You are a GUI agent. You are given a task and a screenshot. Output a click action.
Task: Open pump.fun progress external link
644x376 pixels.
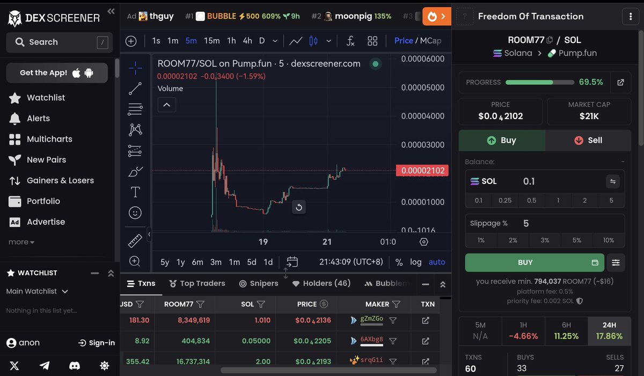(x=621, y=82)
